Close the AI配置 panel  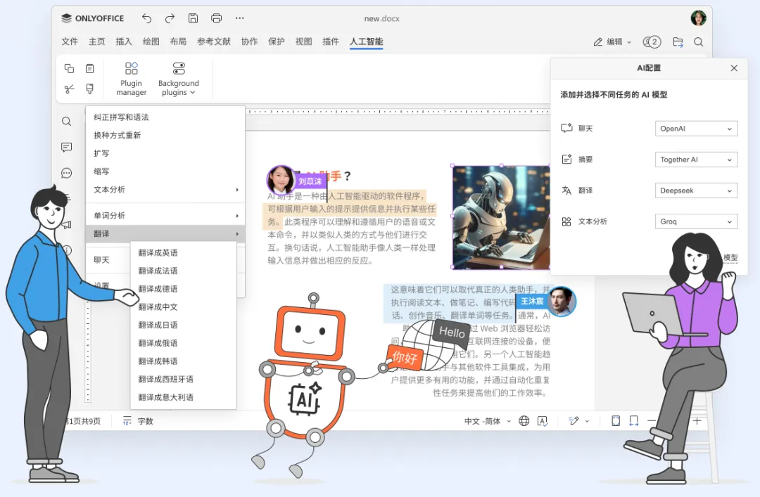(x=734, y=68)
